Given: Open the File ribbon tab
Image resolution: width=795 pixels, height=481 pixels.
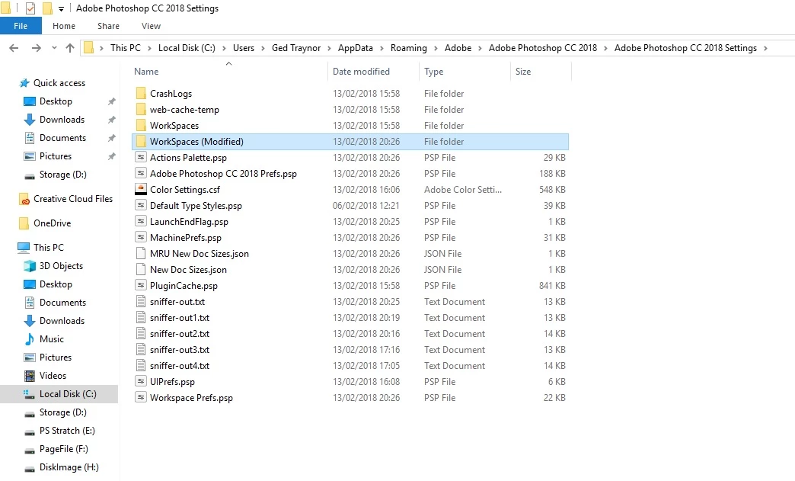Looking at the screenshot, I should pyautogui.click(x=21, y=26).
